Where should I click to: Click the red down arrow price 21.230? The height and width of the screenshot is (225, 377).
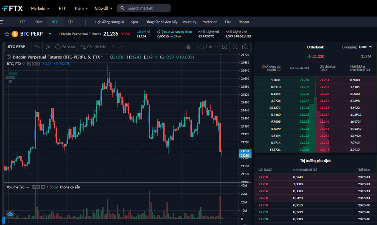point(315,56)
